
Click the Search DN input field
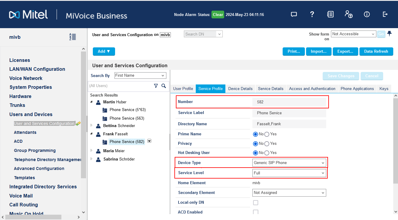click(x=200, y=34)
